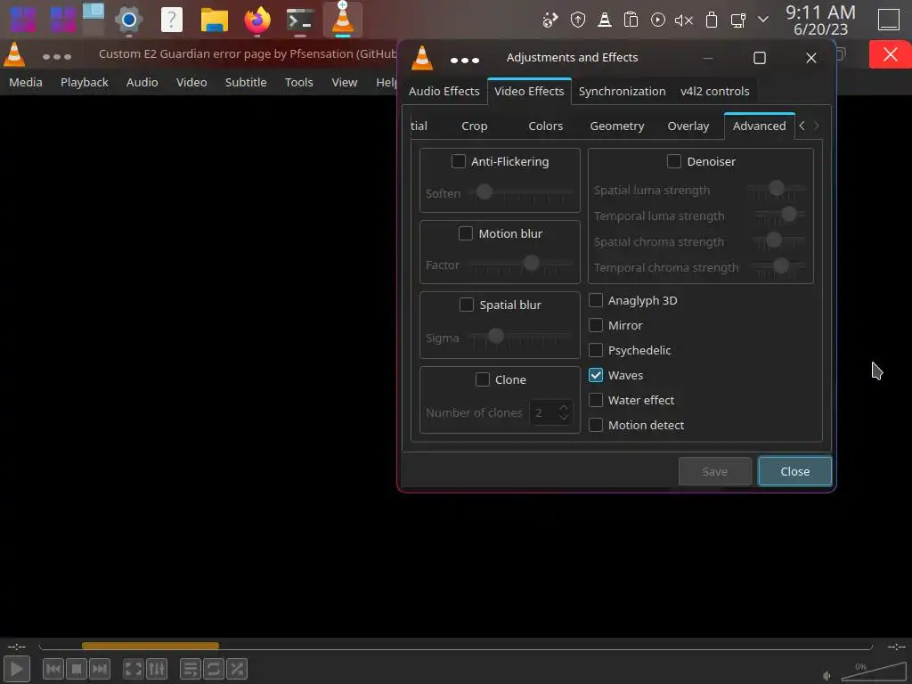Open the Tools menu
Image resolution: width=912 pixels, height=684 pixels.
click(x=299, y=82)
